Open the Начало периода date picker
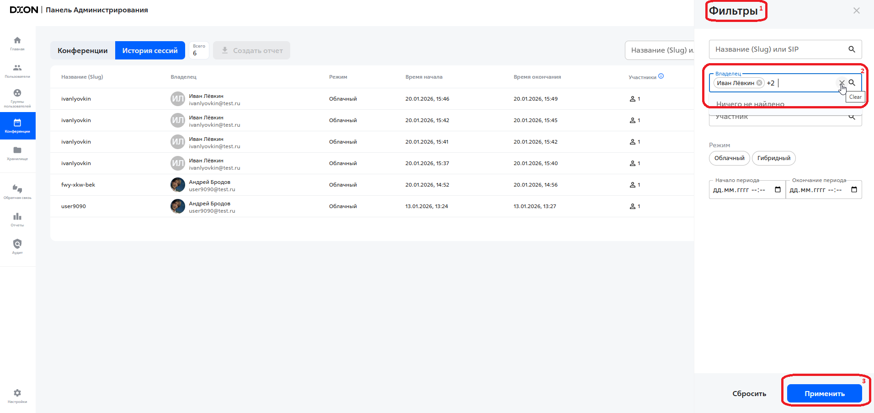This screenshot has width=874, height=413. click(x=778, y=190)
